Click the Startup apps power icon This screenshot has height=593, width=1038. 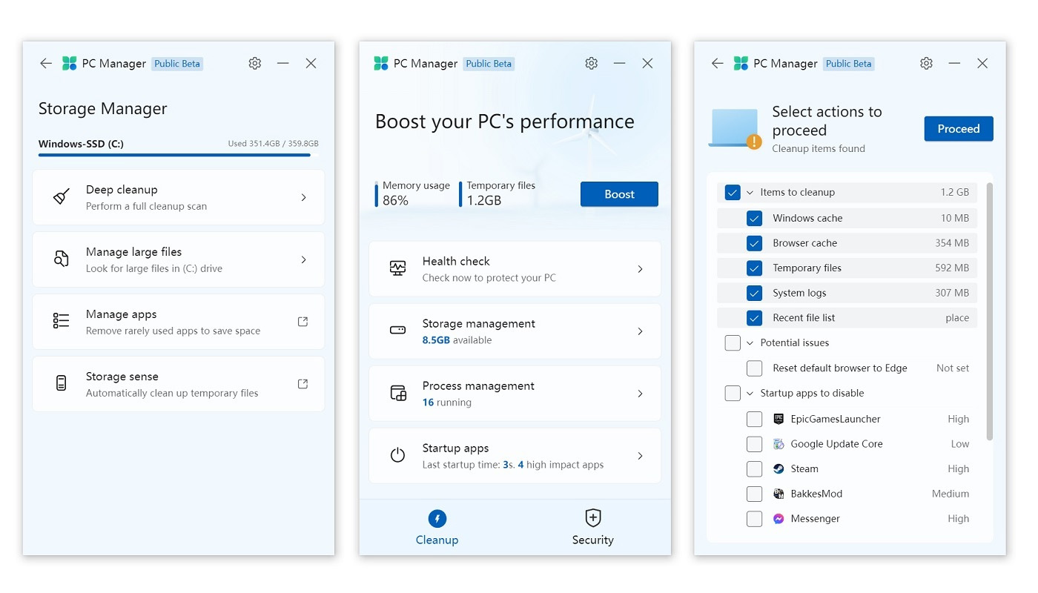[x=398, y=455]
